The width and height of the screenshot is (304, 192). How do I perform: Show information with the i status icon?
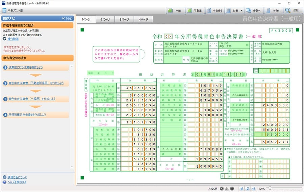click(232, 189)
